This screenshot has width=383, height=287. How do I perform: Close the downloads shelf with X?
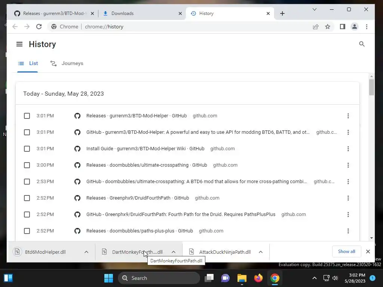pos(368,251)
